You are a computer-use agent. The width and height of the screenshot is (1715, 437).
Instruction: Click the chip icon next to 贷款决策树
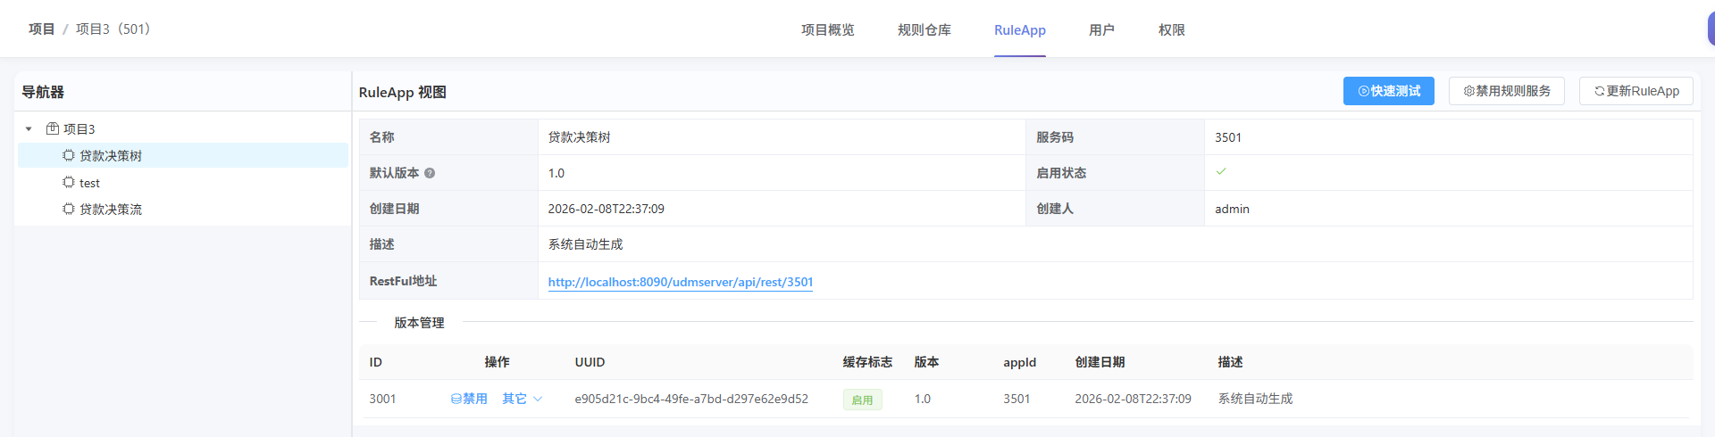tap(69, 155)
